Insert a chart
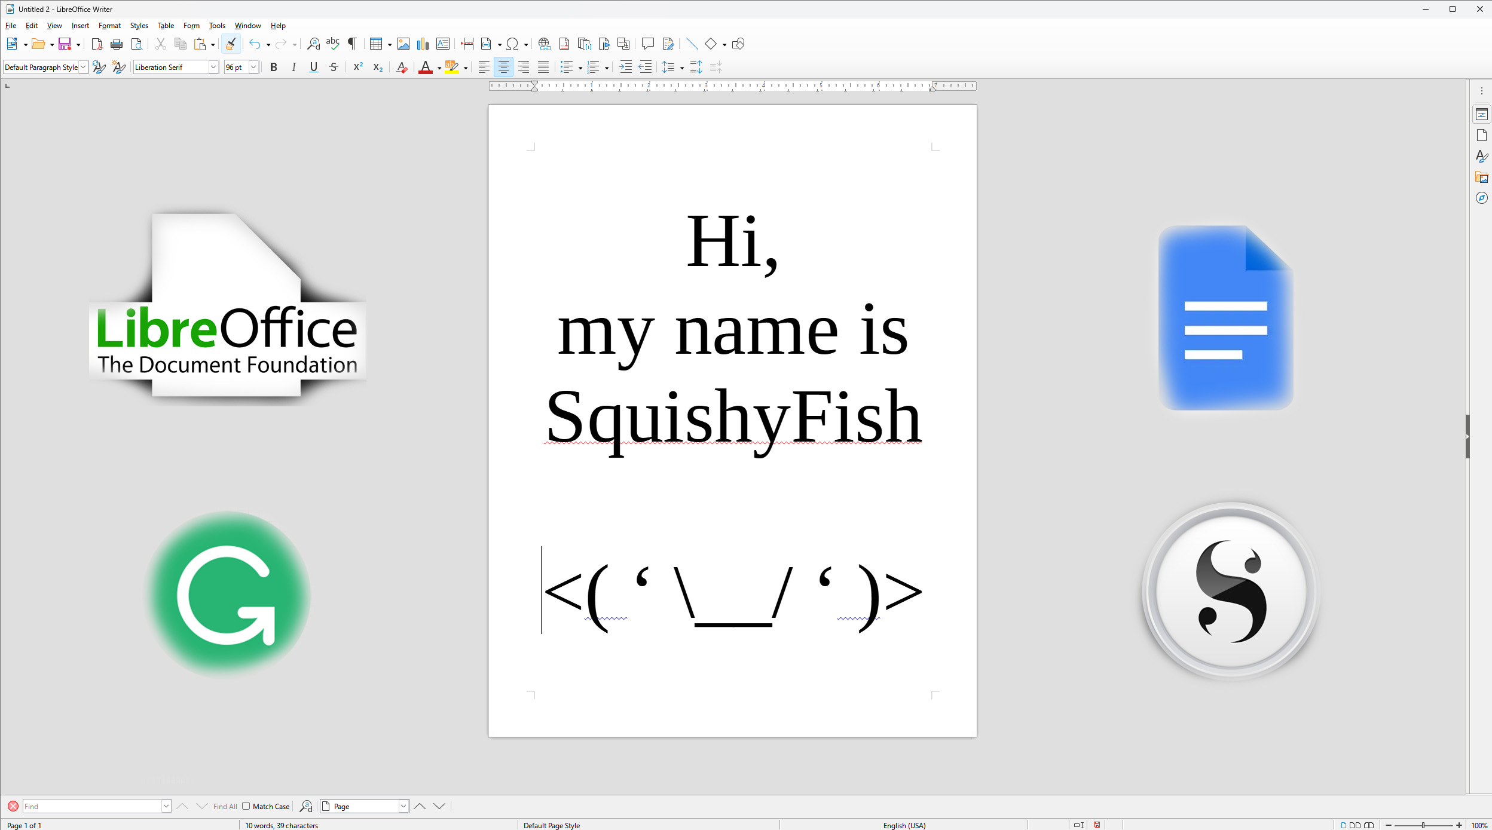The width and height of the screenshot is (1492, 830). (423, 44)
